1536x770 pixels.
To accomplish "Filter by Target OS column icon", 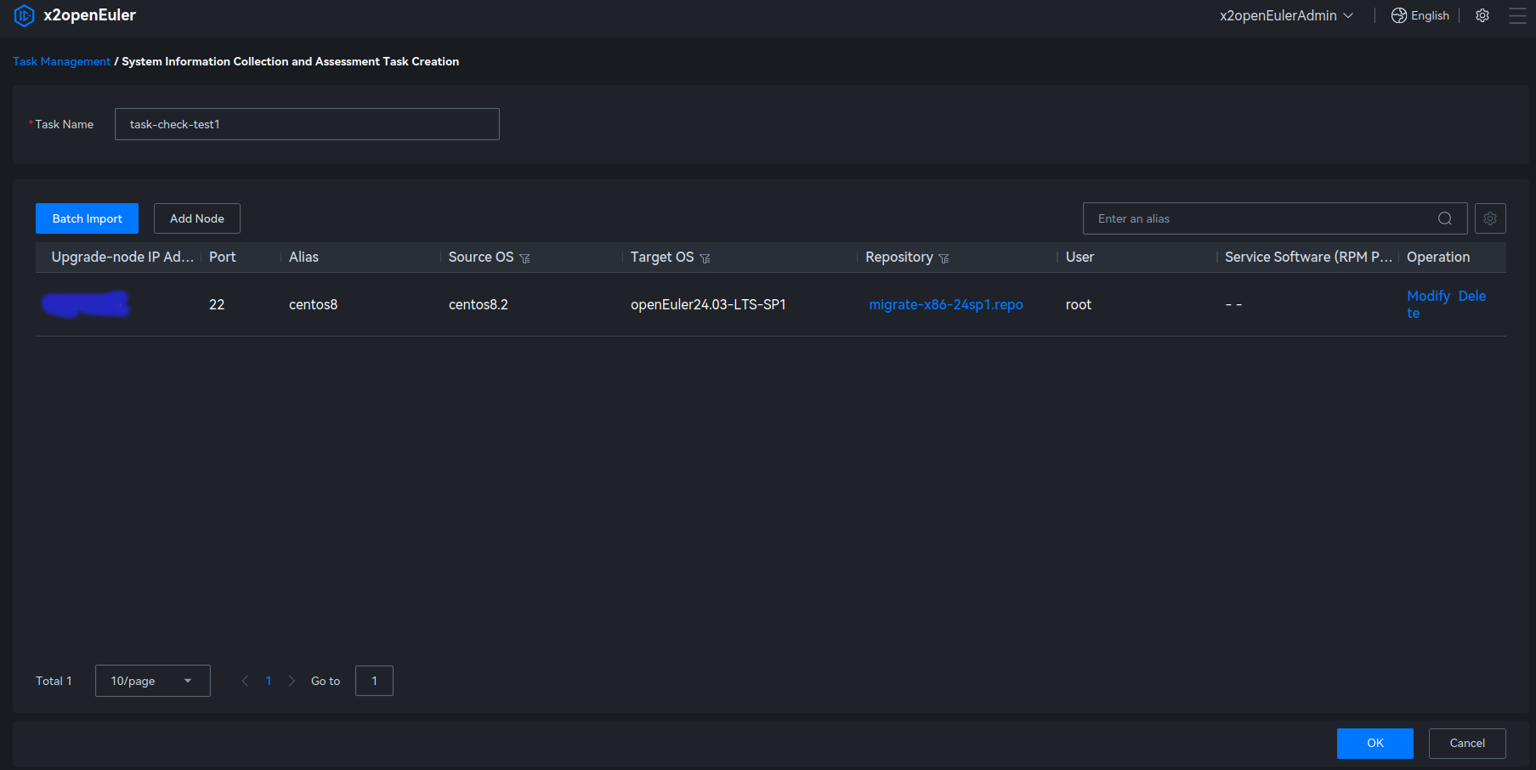I will tap(705, 258).
